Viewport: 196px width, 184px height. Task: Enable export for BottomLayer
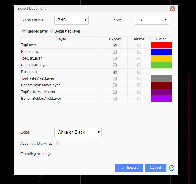click(x=115, y=52)
